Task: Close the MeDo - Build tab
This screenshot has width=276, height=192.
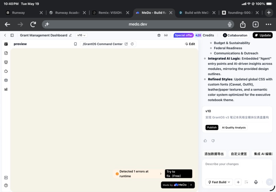Action: point(171,13)
